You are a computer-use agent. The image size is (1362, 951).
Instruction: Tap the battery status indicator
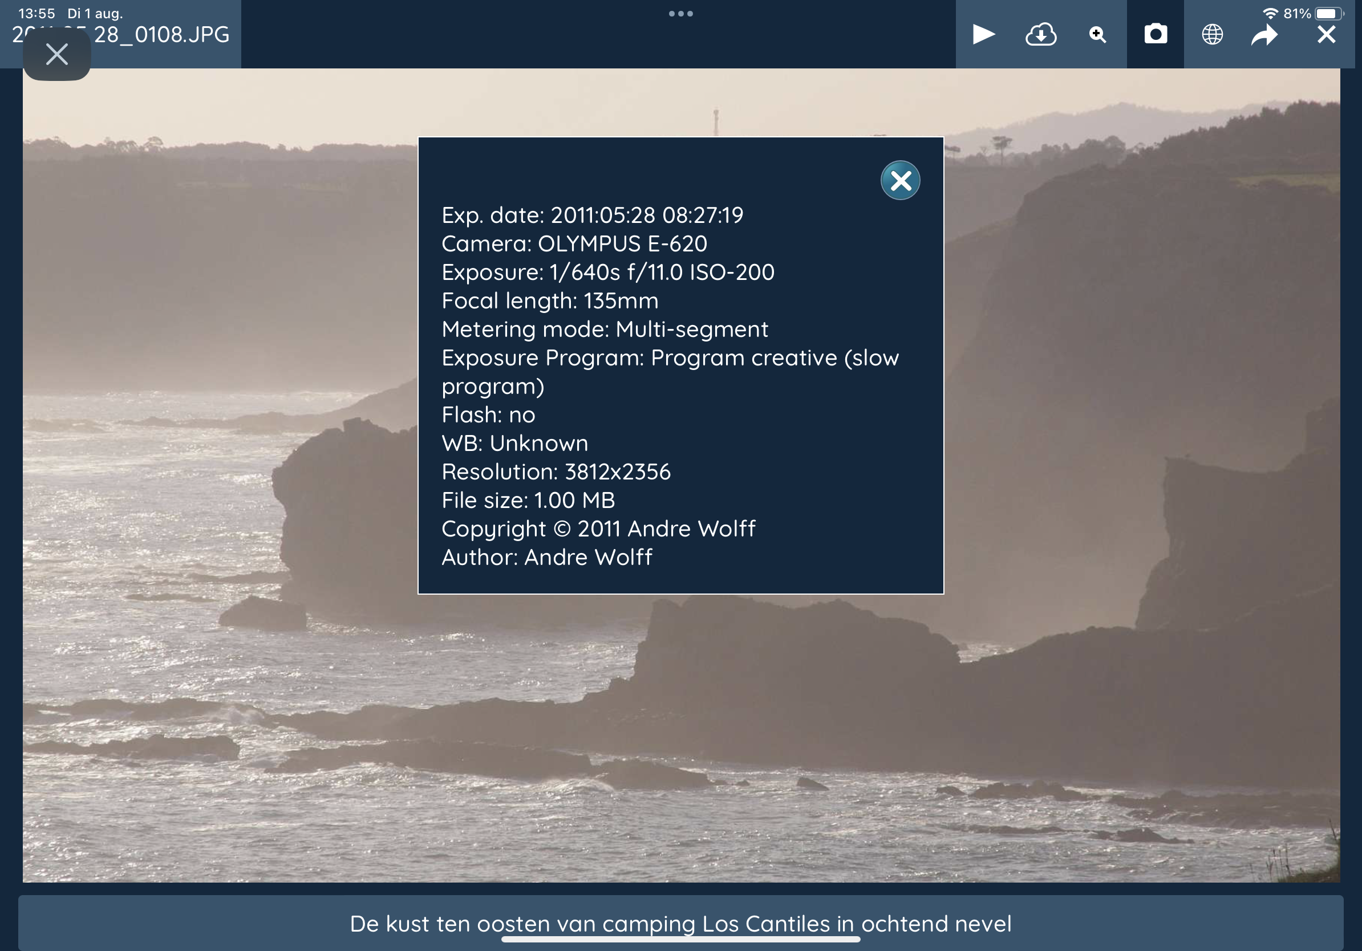coord(1328,14)
